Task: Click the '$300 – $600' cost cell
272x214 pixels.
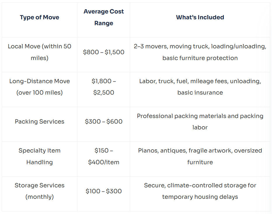Action: pos(104,124)
